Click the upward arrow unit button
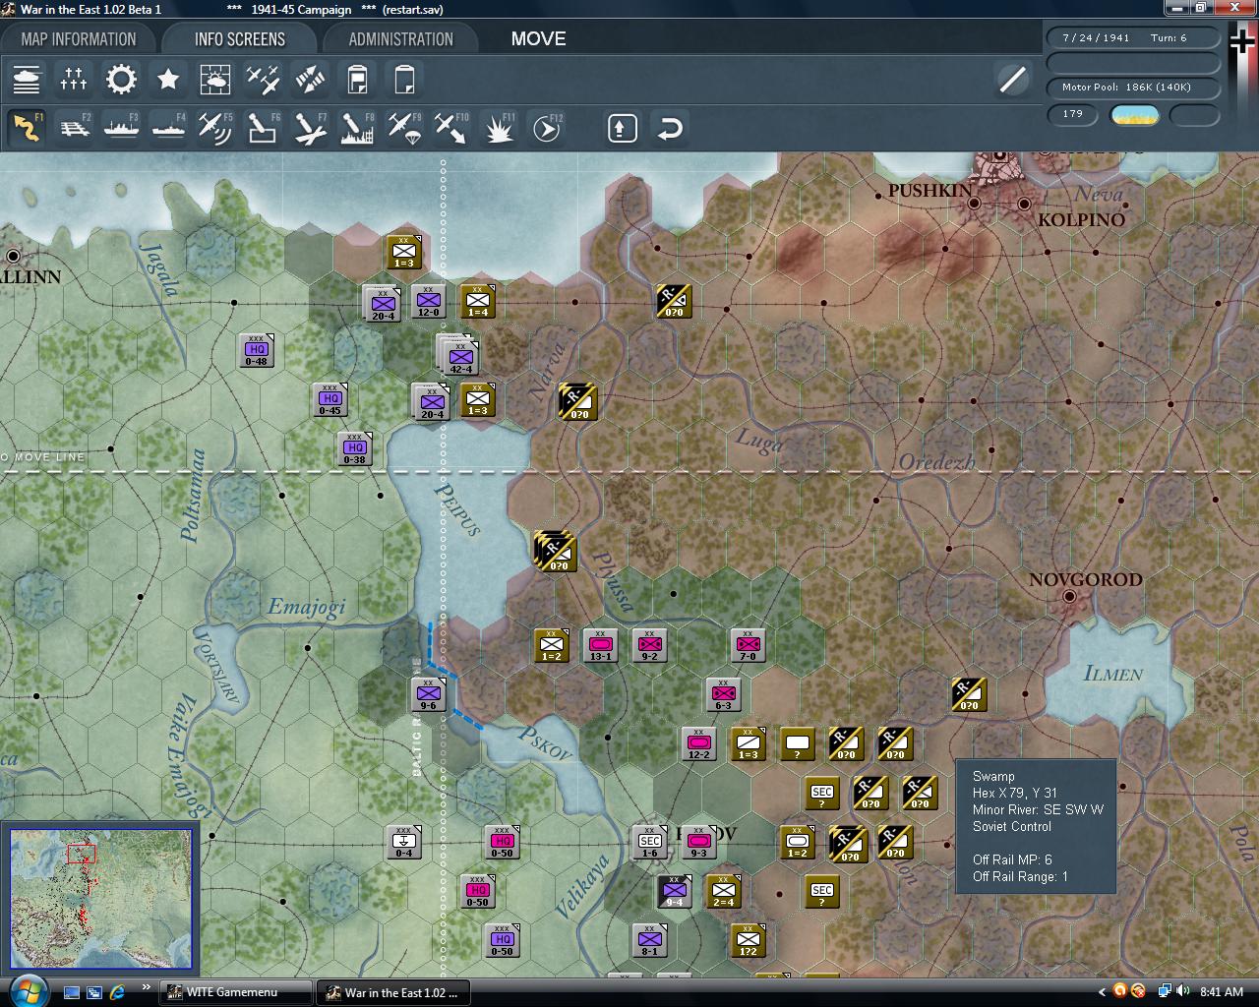 click(623, 128)
